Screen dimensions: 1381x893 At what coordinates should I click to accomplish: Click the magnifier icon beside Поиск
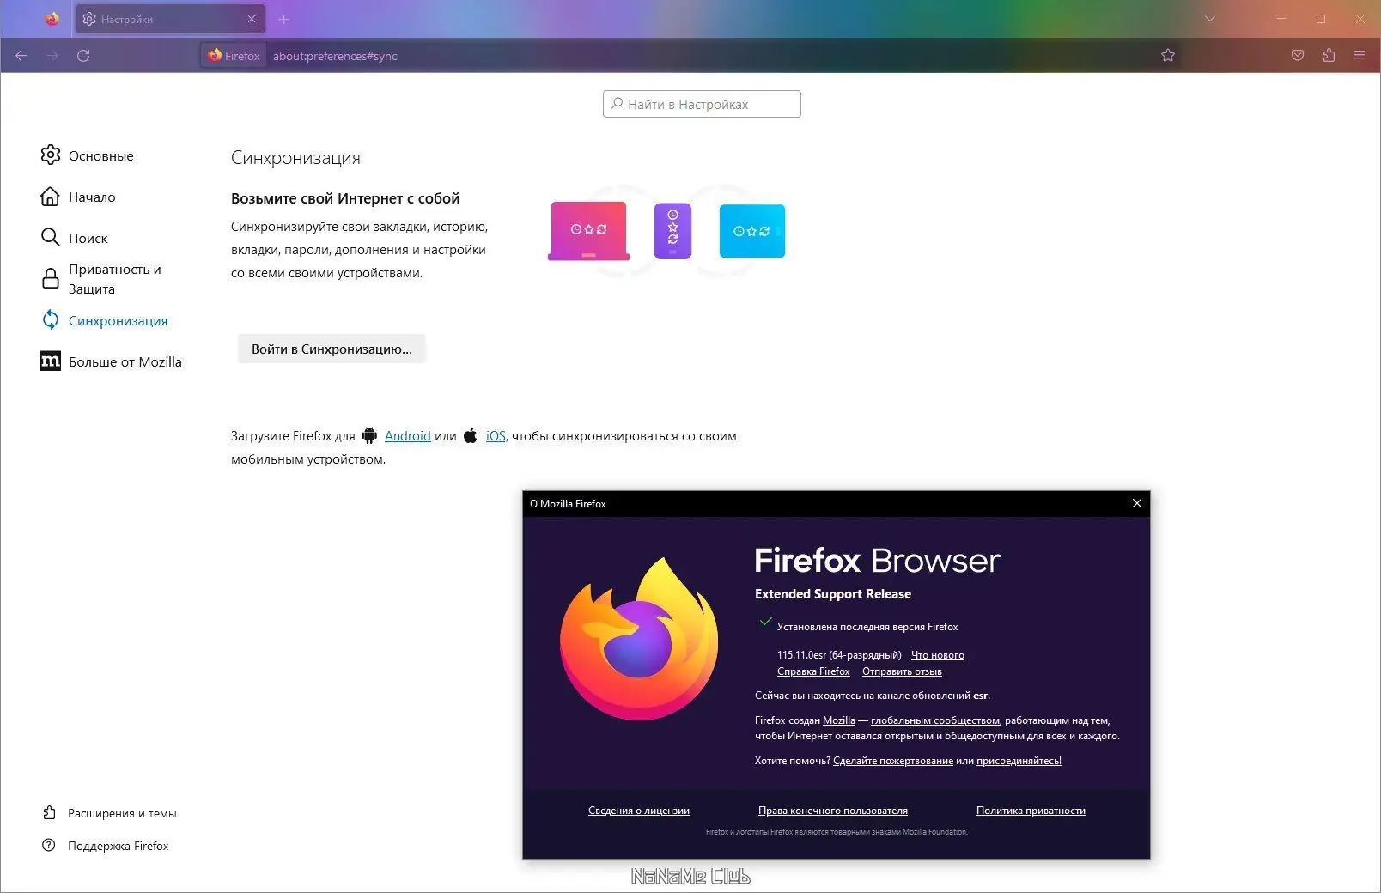tap(51, 237)
